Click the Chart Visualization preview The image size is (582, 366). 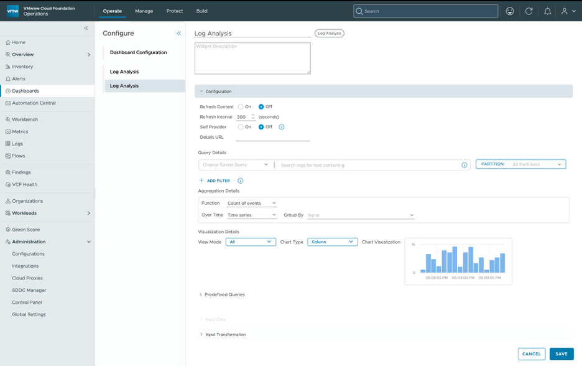(x=458, y=261)
